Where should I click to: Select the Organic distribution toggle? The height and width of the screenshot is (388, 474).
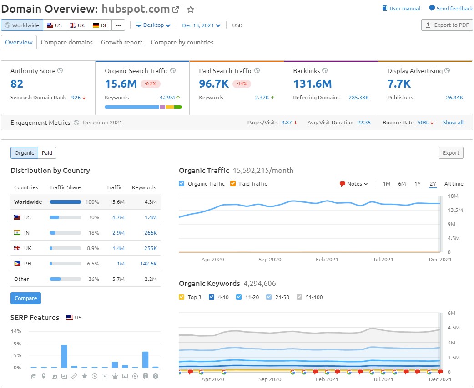tap(24, 153)
